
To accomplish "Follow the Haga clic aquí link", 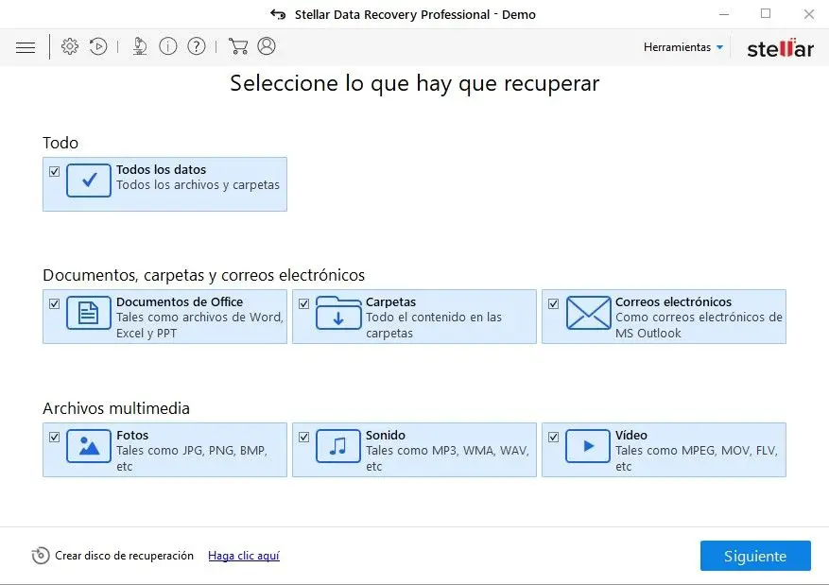I will [244, 556].
